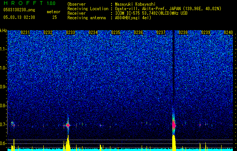Click the meteor count value 25
This screenshot has width=237, height=151.
click(55, 17)
